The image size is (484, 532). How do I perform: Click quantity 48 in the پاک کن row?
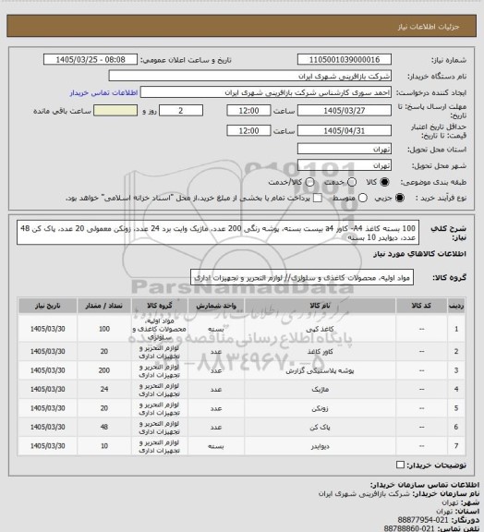click(104, 427)
